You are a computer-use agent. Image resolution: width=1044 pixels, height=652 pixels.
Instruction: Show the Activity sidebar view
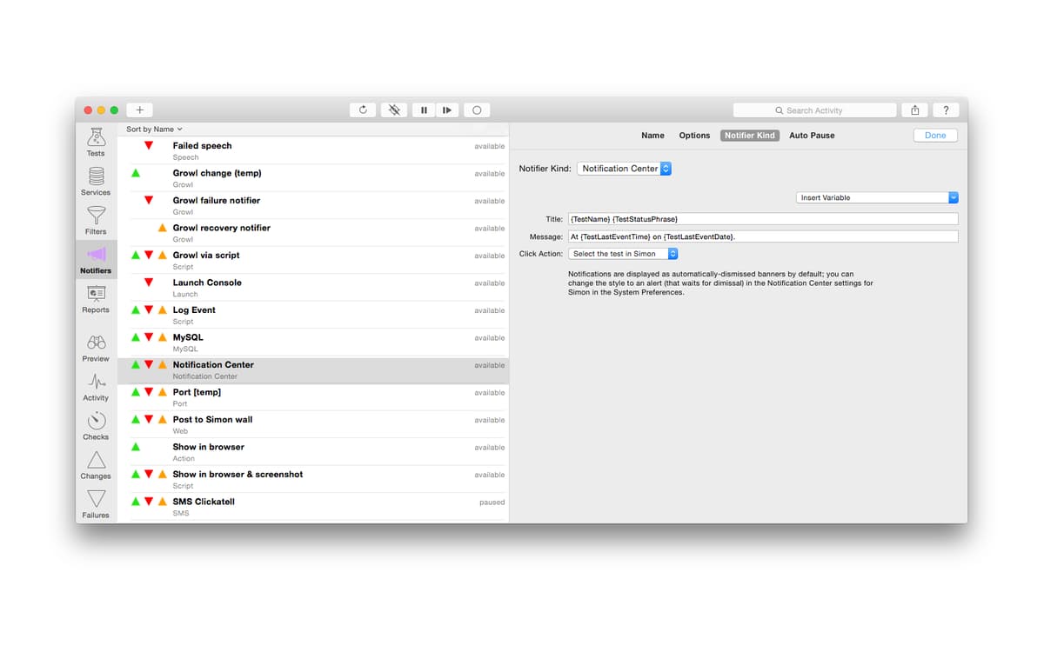click(96, 383)
